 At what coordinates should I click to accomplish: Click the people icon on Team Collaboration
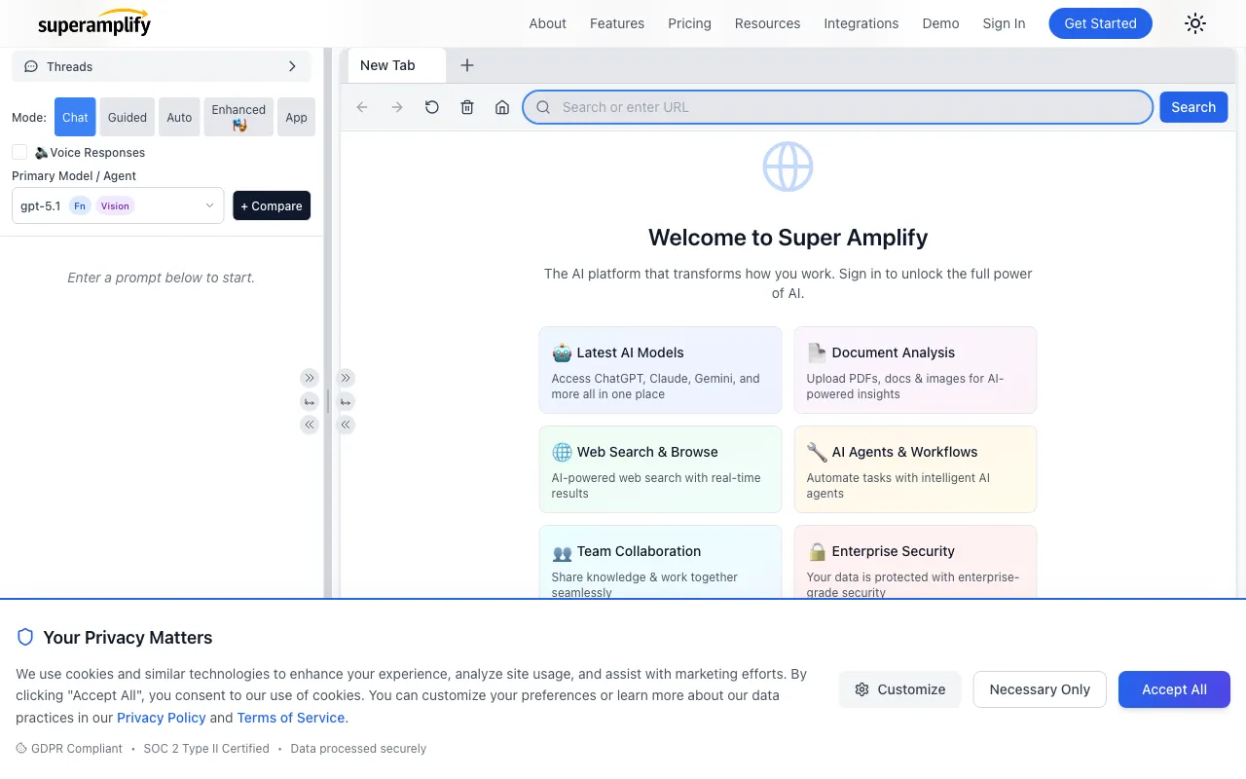[x=562, y=552]
